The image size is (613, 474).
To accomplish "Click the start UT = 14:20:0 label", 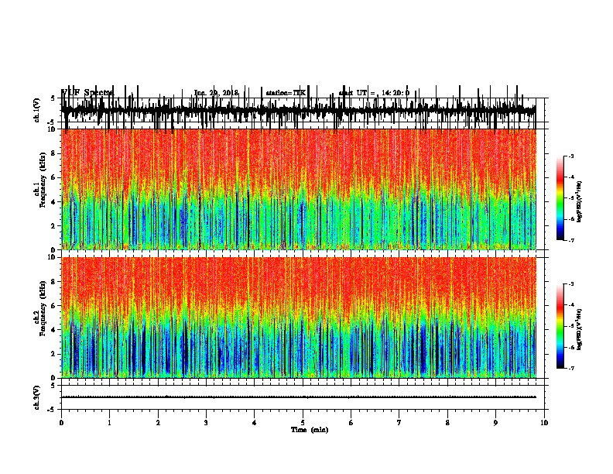I will pyautogui.click(x=374, y=93).
